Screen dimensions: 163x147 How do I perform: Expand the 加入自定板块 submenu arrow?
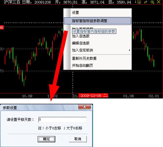pyautogui.click(x=129, y=50)
